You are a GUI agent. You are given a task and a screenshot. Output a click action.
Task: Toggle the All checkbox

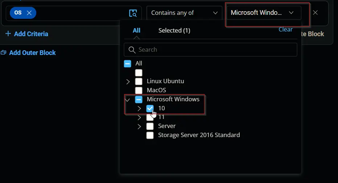click(127, 64)
